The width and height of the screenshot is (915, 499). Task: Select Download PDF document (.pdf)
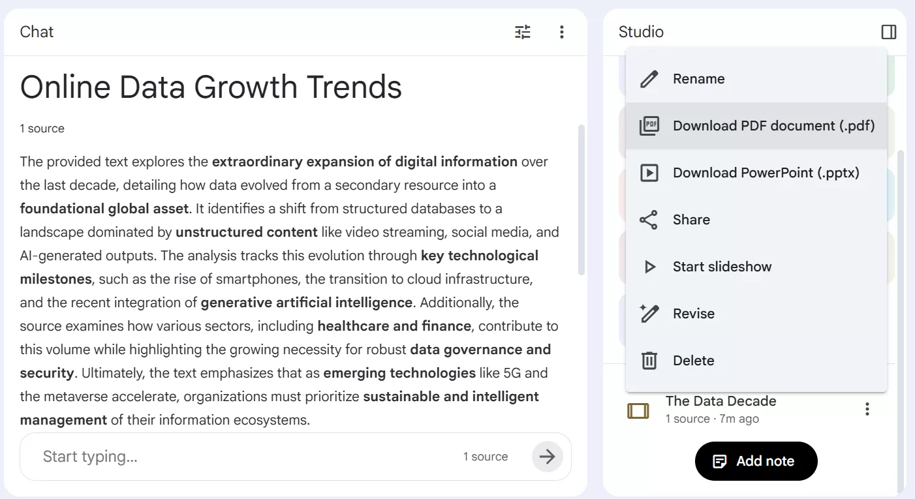click(x=773, y=126)
